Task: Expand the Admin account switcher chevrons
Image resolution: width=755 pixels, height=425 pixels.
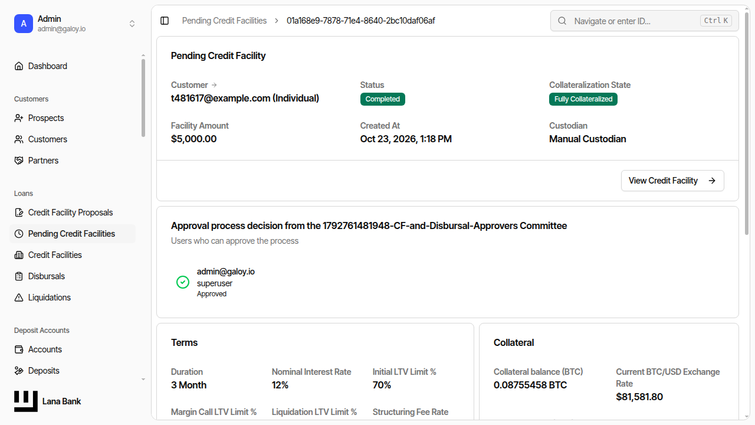Action: [x=132, y=24]
